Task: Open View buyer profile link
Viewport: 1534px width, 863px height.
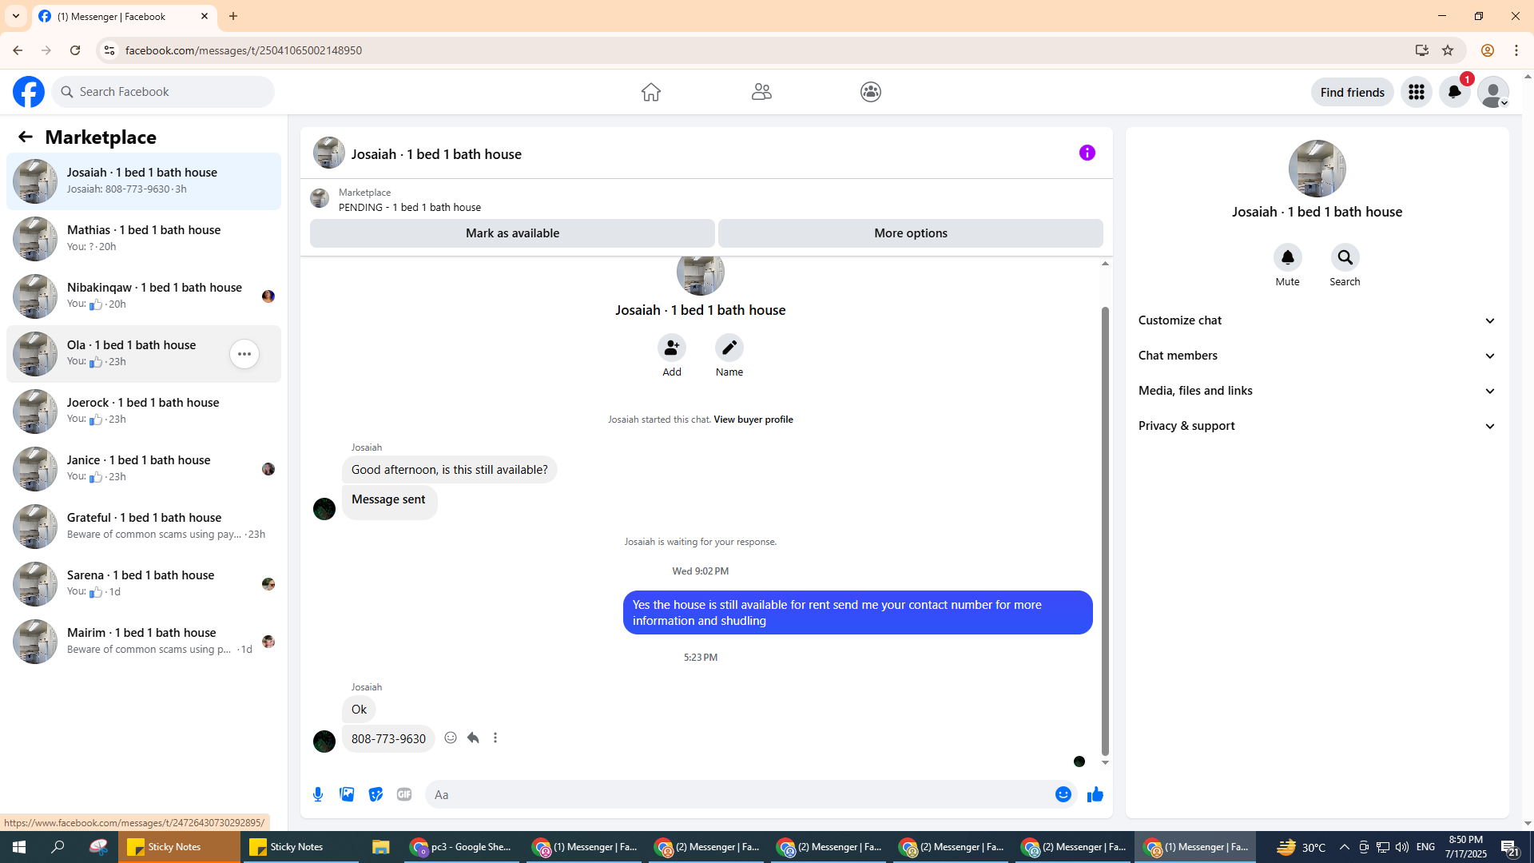Action: pos(753,420)
